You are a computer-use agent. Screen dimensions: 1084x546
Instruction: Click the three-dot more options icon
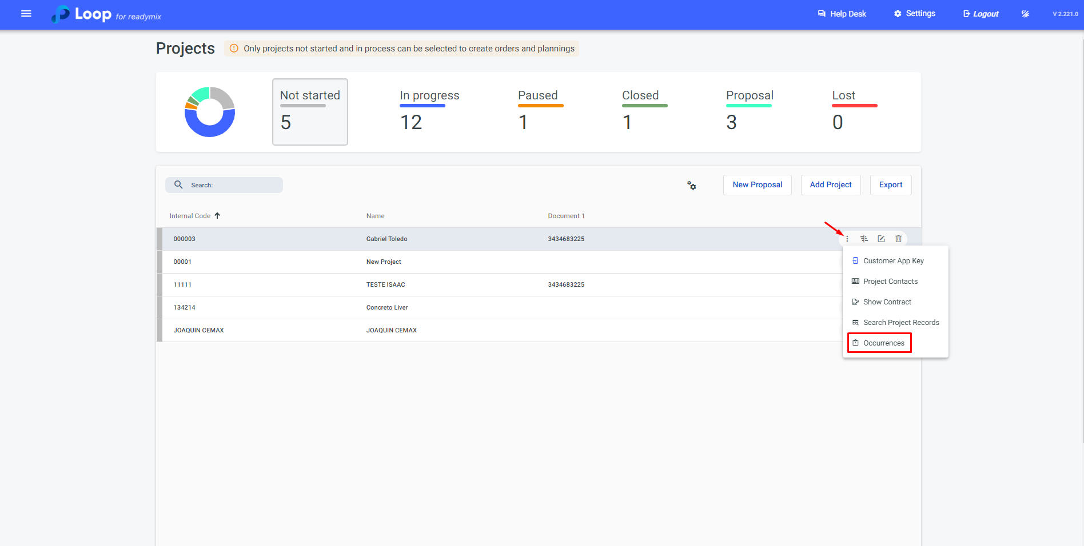click(x=847, y=239)
